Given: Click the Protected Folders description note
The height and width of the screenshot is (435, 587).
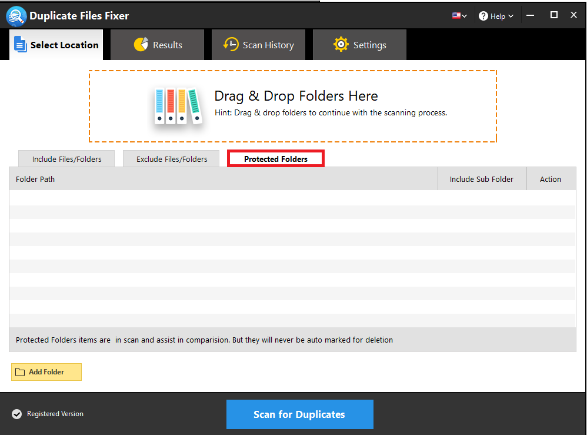Looking at the screenshot, I should [x=205, y=340].
